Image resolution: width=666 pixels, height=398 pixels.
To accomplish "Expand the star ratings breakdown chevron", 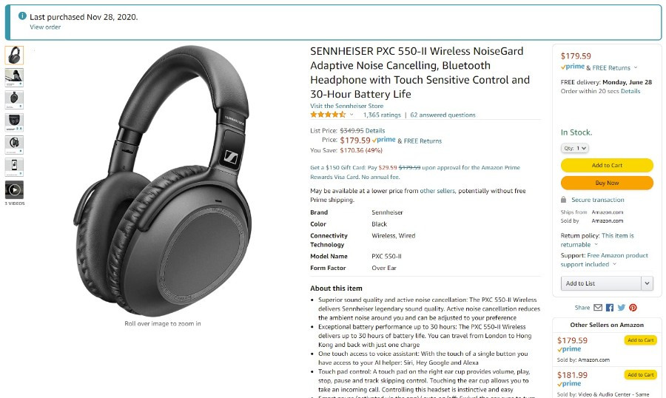I will (351, 115).
